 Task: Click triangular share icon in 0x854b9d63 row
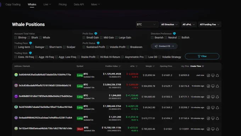tap(217, 75)
